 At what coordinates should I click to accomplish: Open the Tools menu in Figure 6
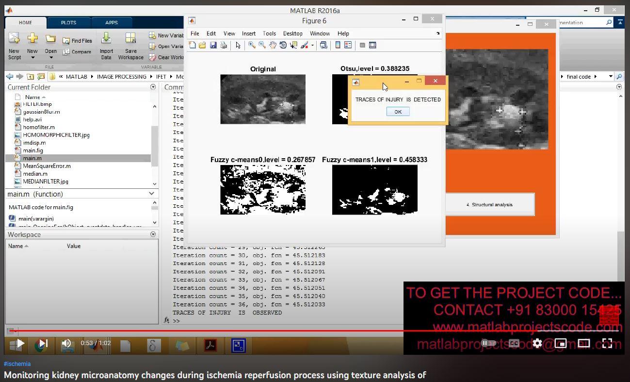pos(269,33)
